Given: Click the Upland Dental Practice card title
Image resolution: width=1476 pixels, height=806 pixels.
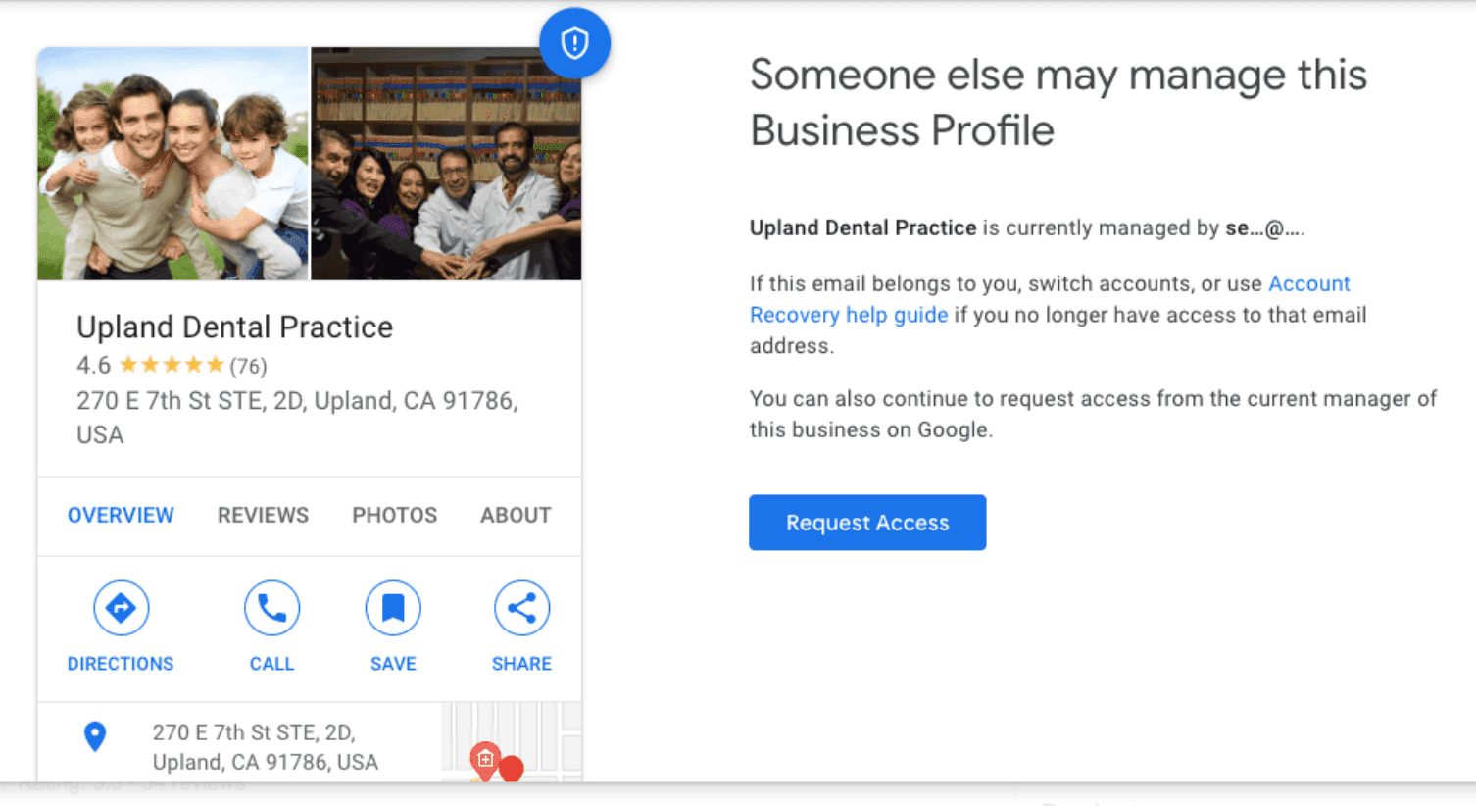Looking at the screenshot, I should (234, 327).
